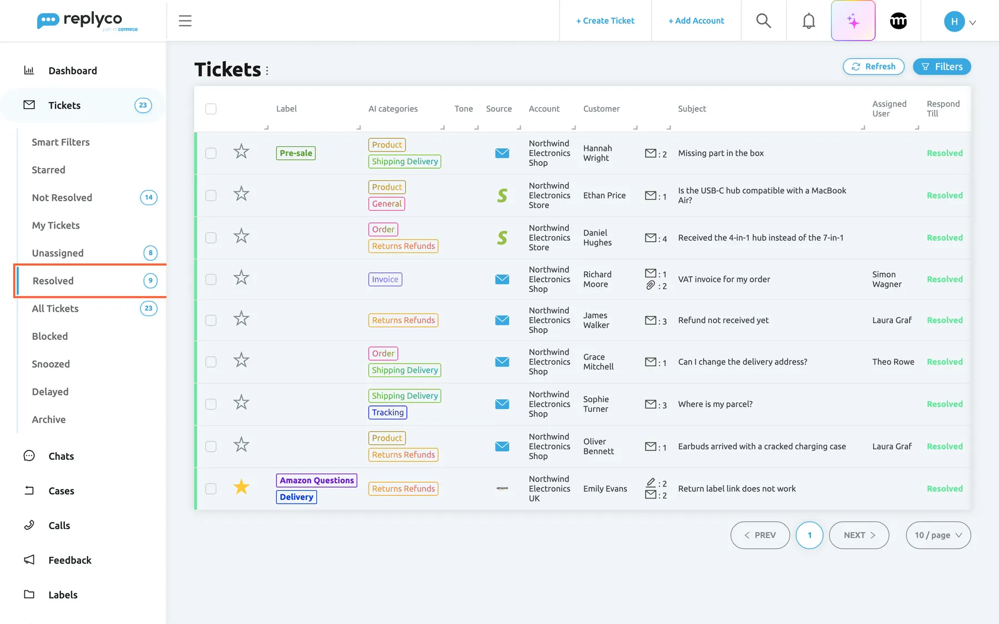Click the Shopify source icon for Daniel Hughes
Viewport: 999px width, 624px height.
[502, 237]
